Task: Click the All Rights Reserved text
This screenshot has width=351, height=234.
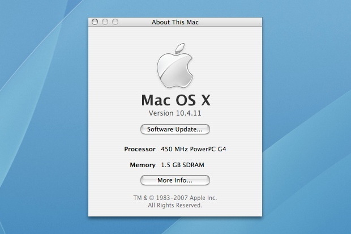Action: click(175, 205)
